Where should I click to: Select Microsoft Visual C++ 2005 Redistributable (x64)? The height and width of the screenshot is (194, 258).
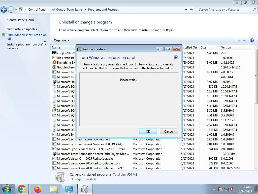click(x=88, y=163)
